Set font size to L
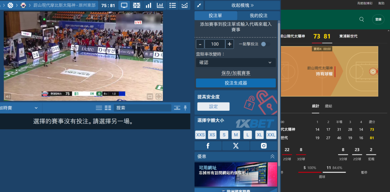 click(248, 135)
